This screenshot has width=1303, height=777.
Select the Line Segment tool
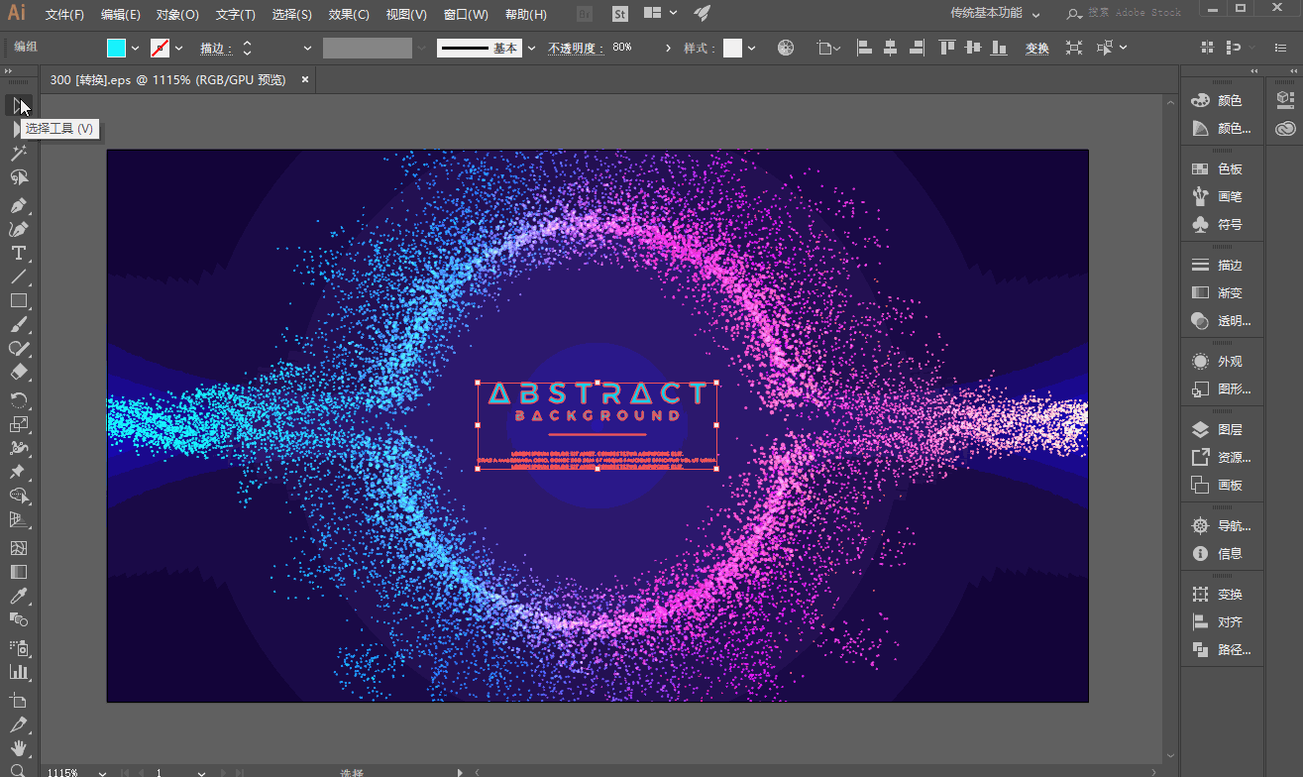tap(19, 277)
